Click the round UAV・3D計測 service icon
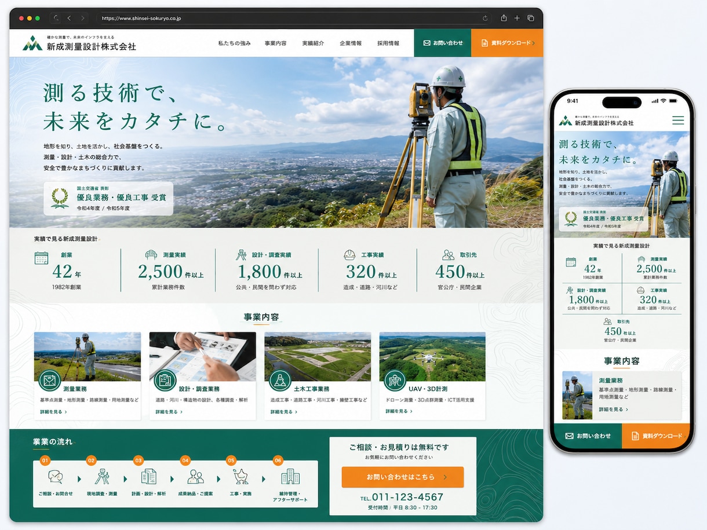707x530 pixels. pos(395,381)
